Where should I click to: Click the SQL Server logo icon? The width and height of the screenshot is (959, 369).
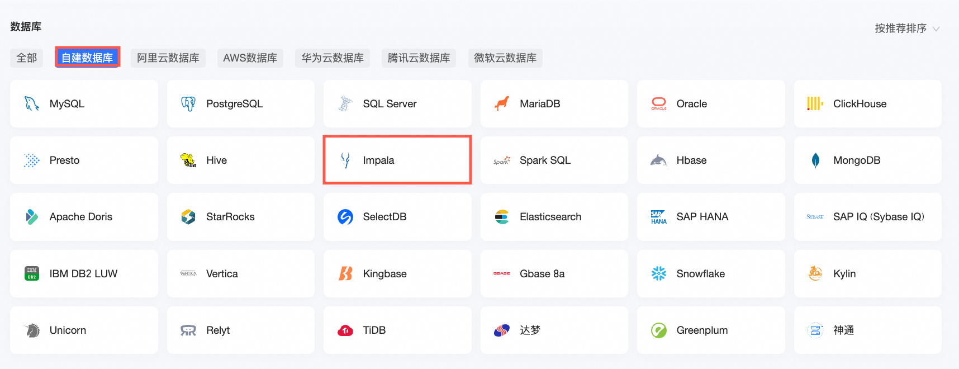pos(345,103)
